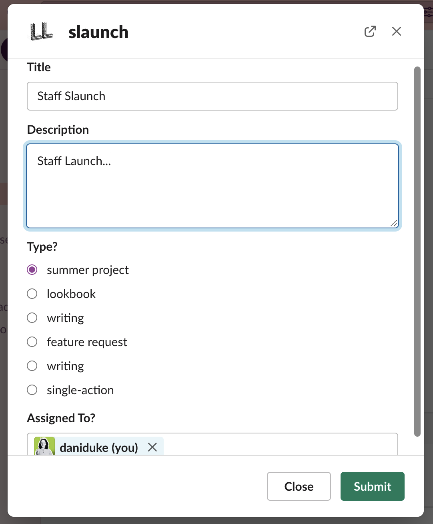Dismiss the dialog with the header X icon
Screen dimensions: 433x524
pyautogui.click(x=396, y=31)
